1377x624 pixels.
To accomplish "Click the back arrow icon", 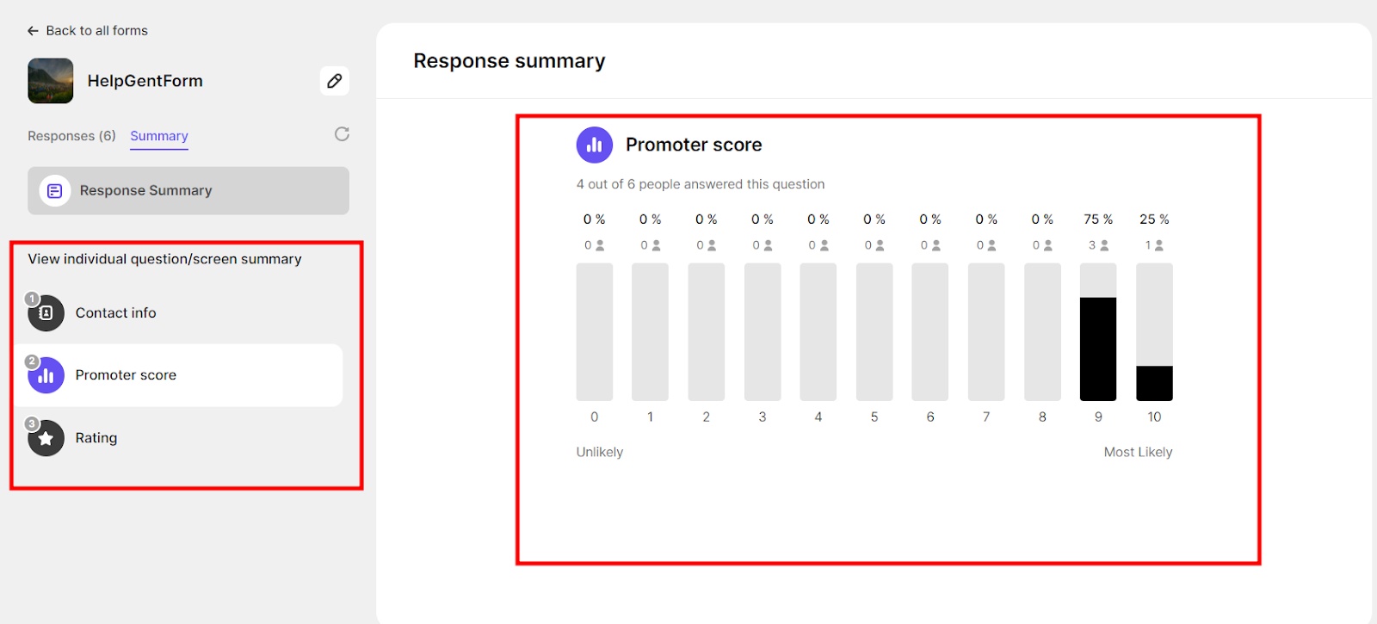I will pos(33,31).
